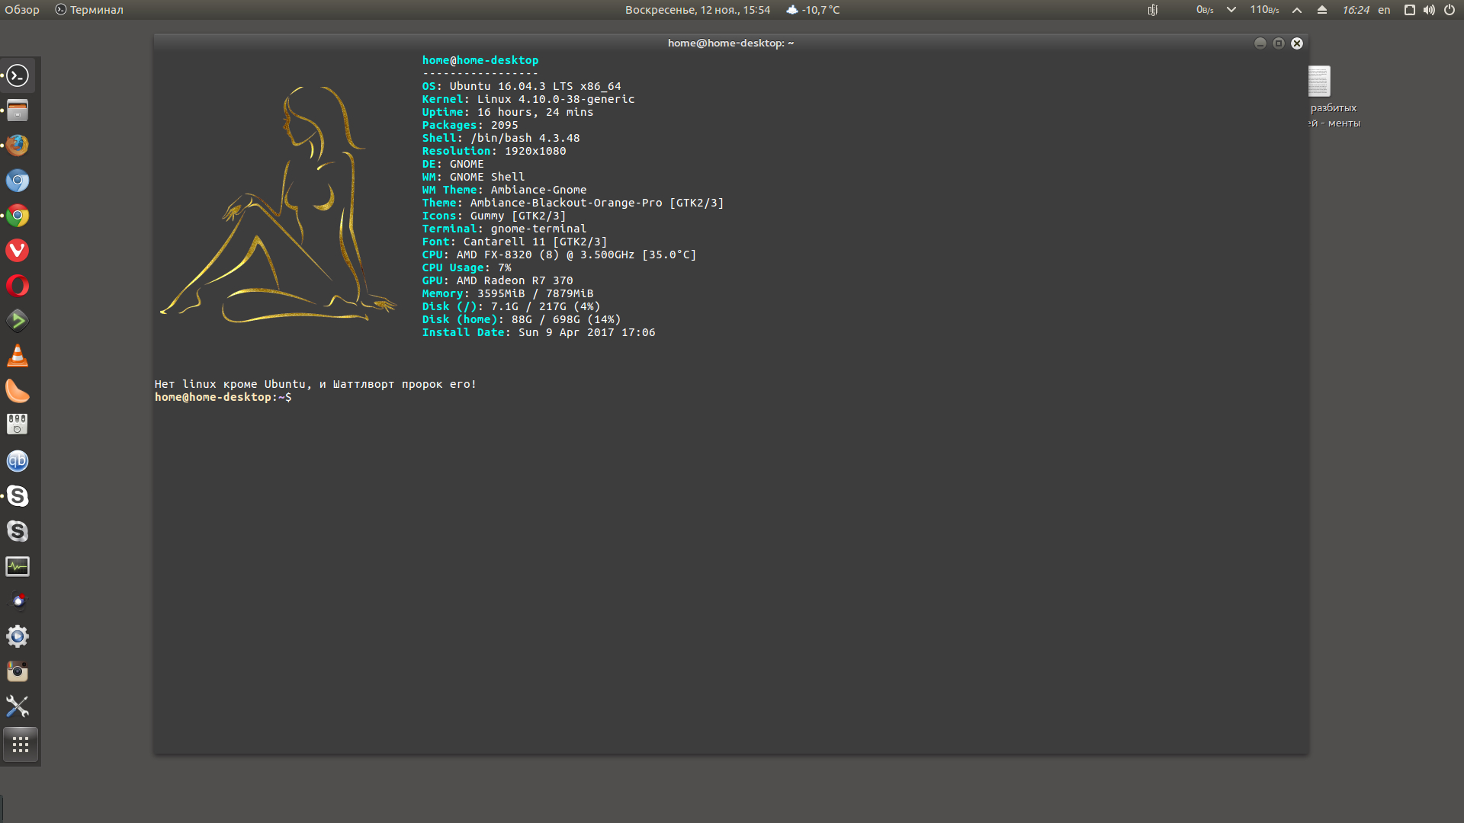Click the download speed down-arrow indicator
1464x823 pixels.
pos(1231,10)
